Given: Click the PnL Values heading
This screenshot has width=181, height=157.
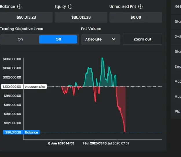Looking at the screenshot, I should click(91, 29).
